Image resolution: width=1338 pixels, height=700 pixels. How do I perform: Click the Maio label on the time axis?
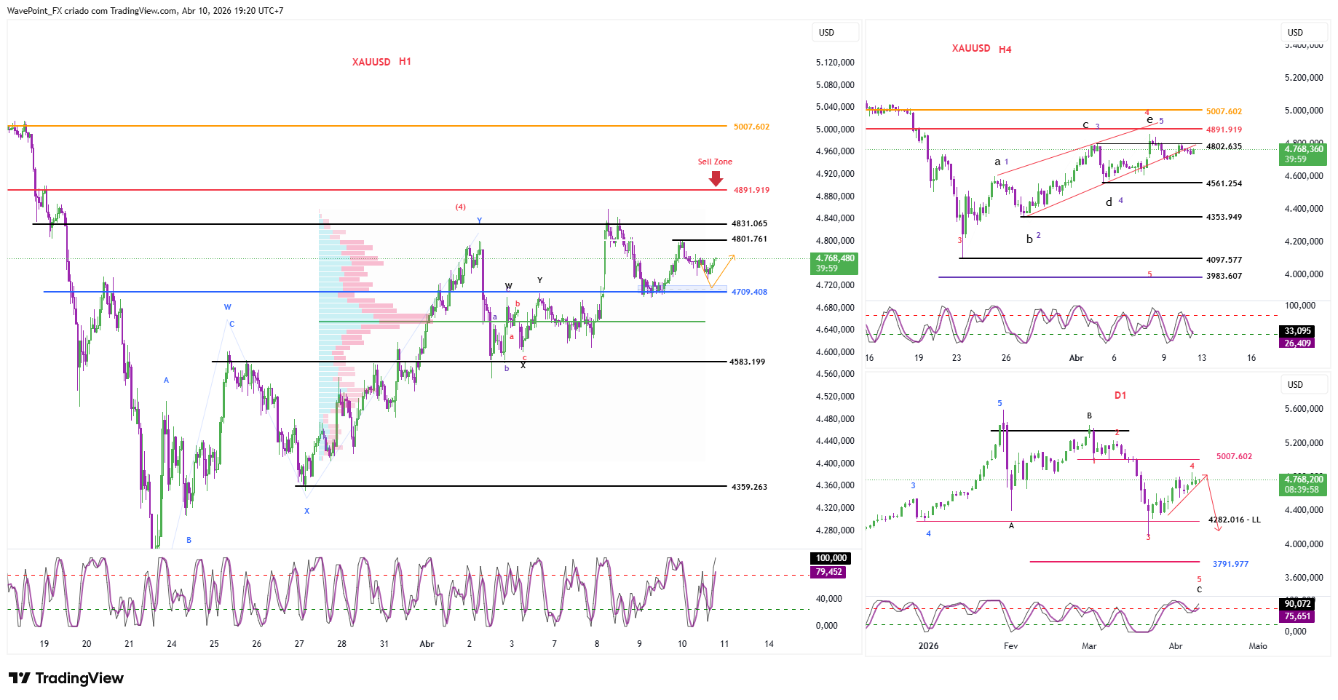point(1258,646)
